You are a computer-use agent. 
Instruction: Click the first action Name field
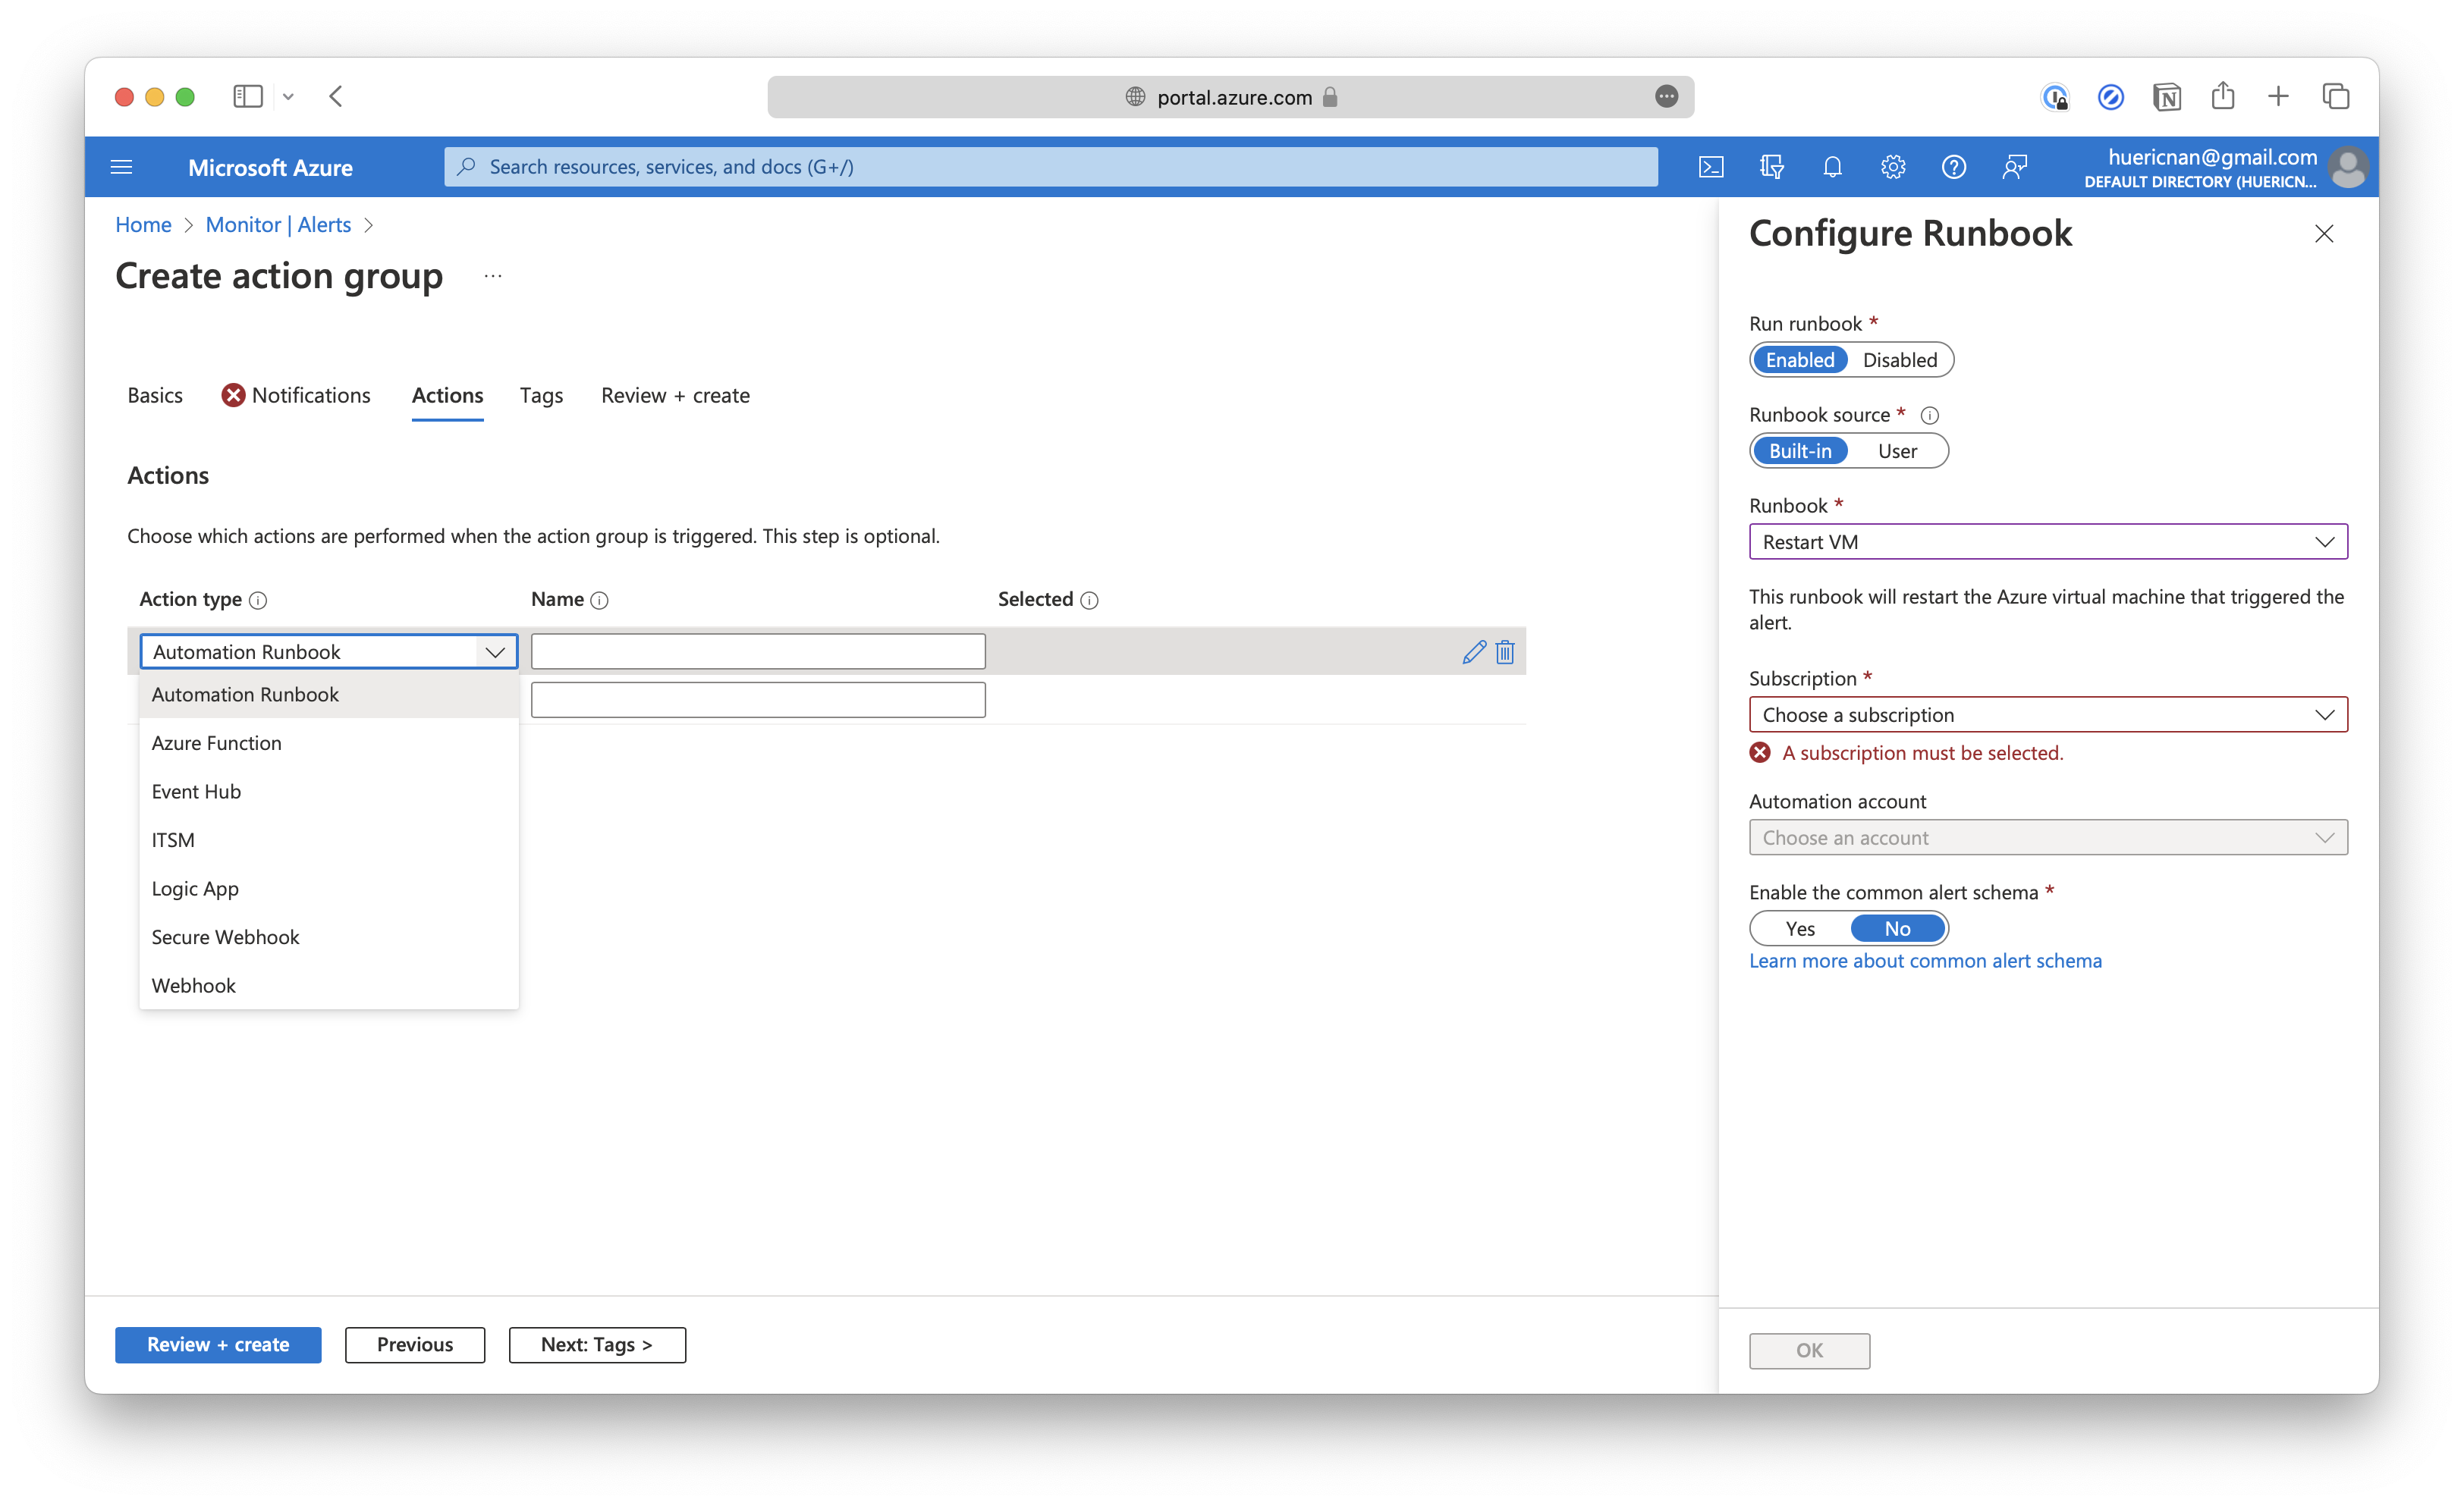click(758, 651)
